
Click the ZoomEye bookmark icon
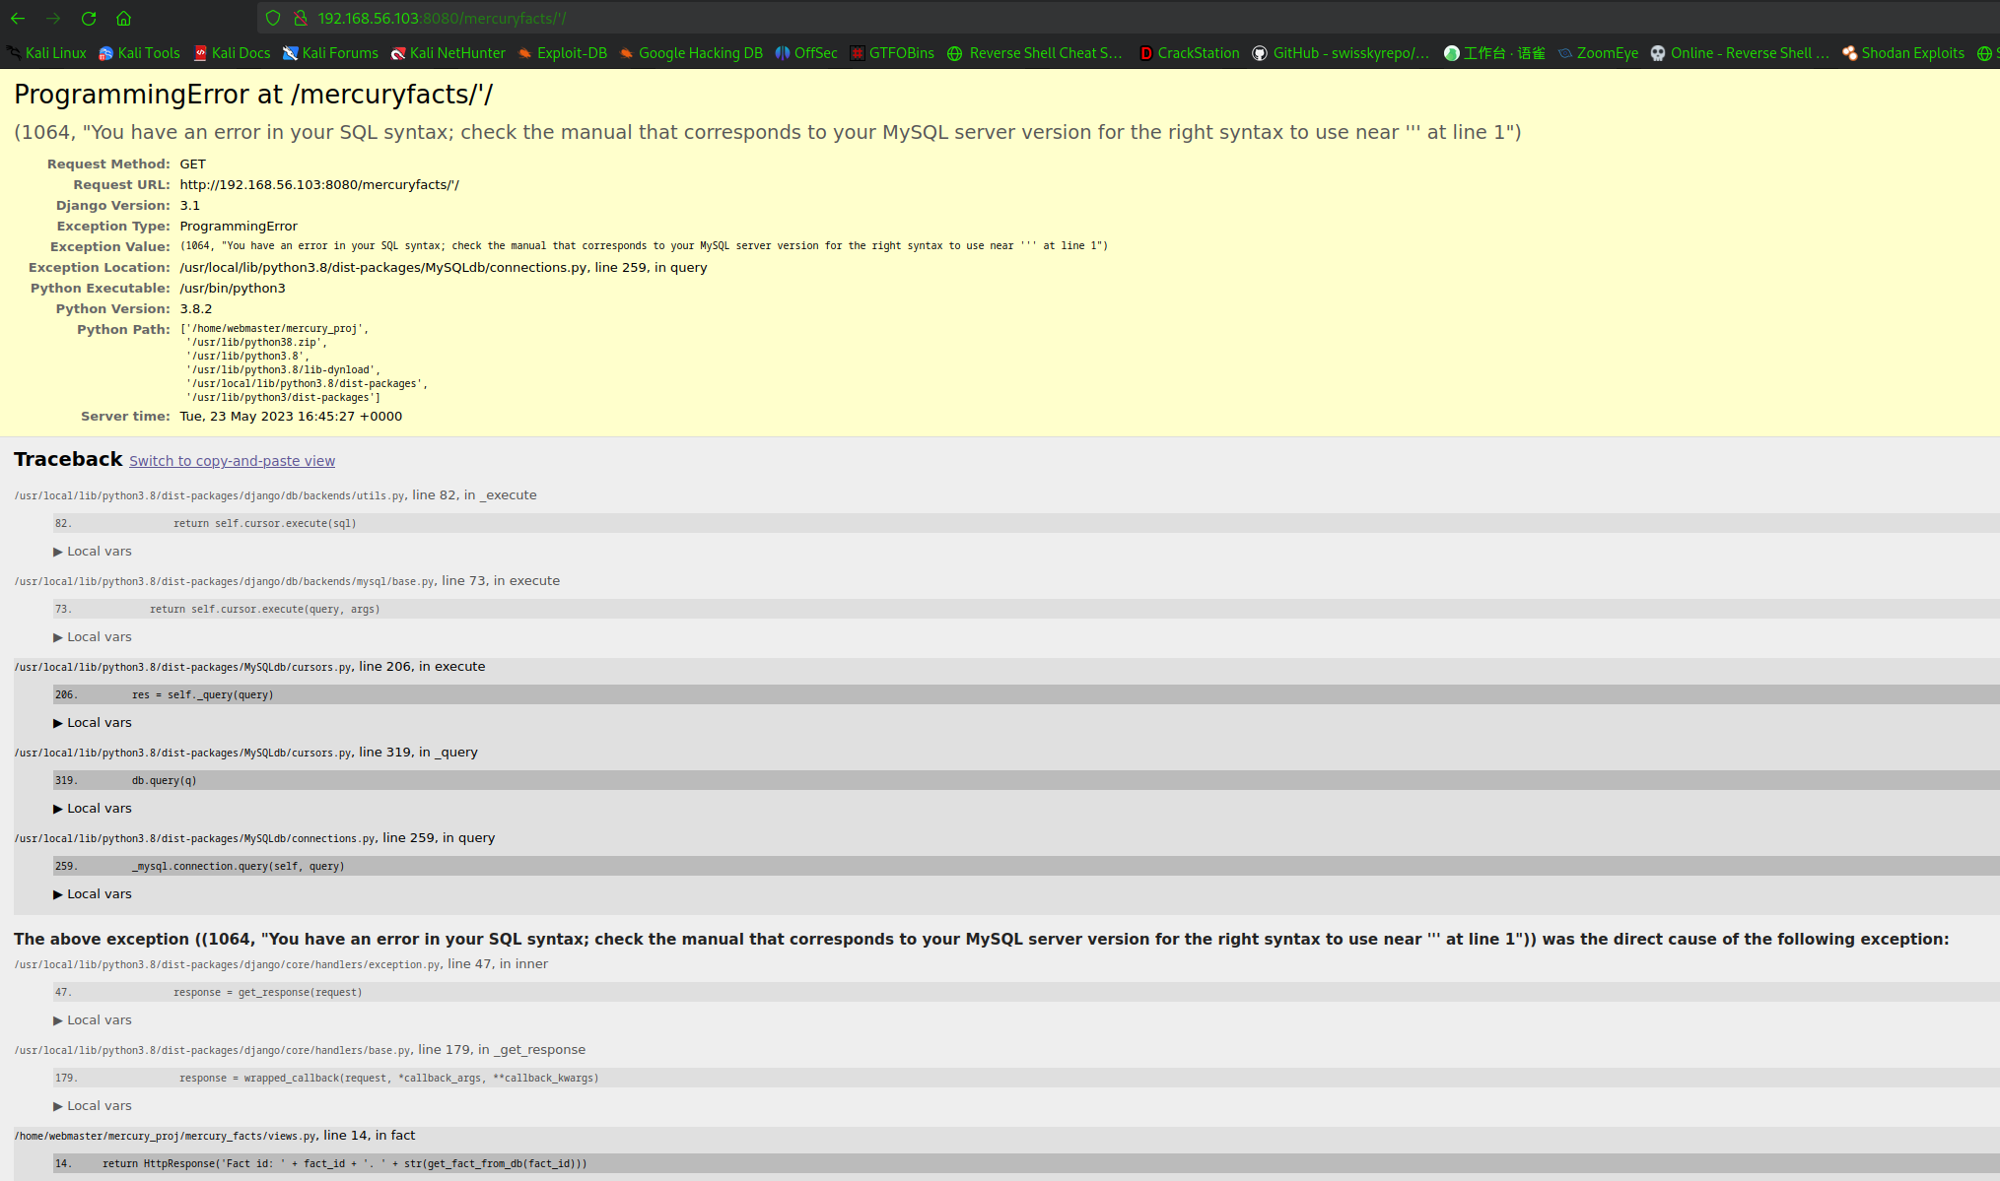[x=1562, y=53]
